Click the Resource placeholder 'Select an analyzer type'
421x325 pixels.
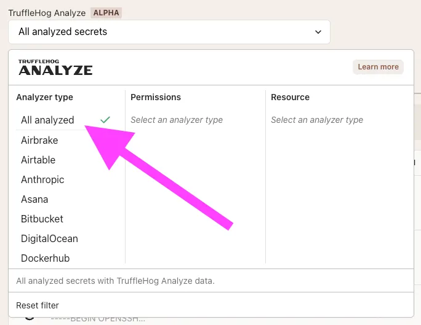pyautogui.click(x=317, y=120)
